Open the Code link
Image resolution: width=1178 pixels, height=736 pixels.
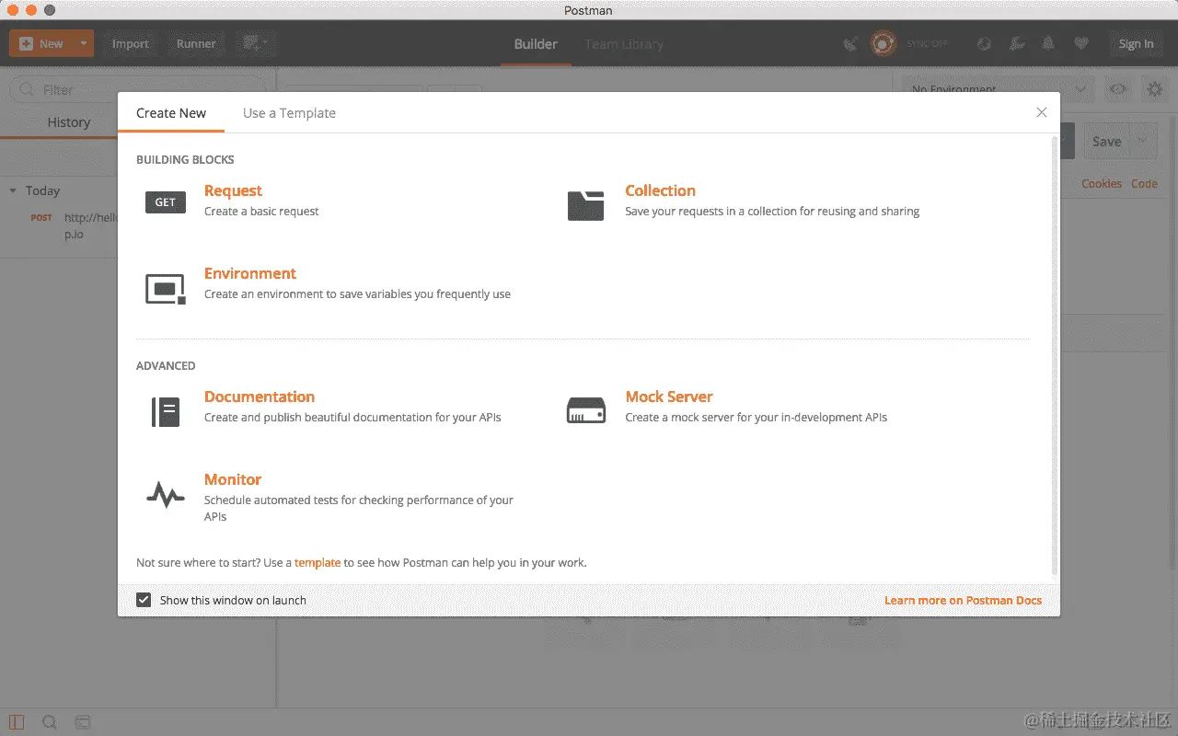click(x=1144, y=183)
